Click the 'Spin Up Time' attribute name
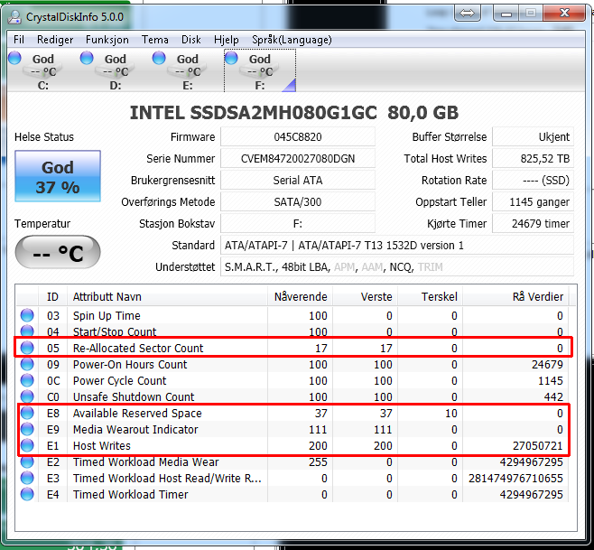Screen dimensions: 594x550 (107, 315)
